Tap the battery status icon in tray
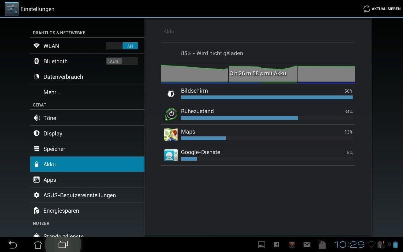Screen dimensions: 403x252 pyautogui.click(x=395, y=244)
